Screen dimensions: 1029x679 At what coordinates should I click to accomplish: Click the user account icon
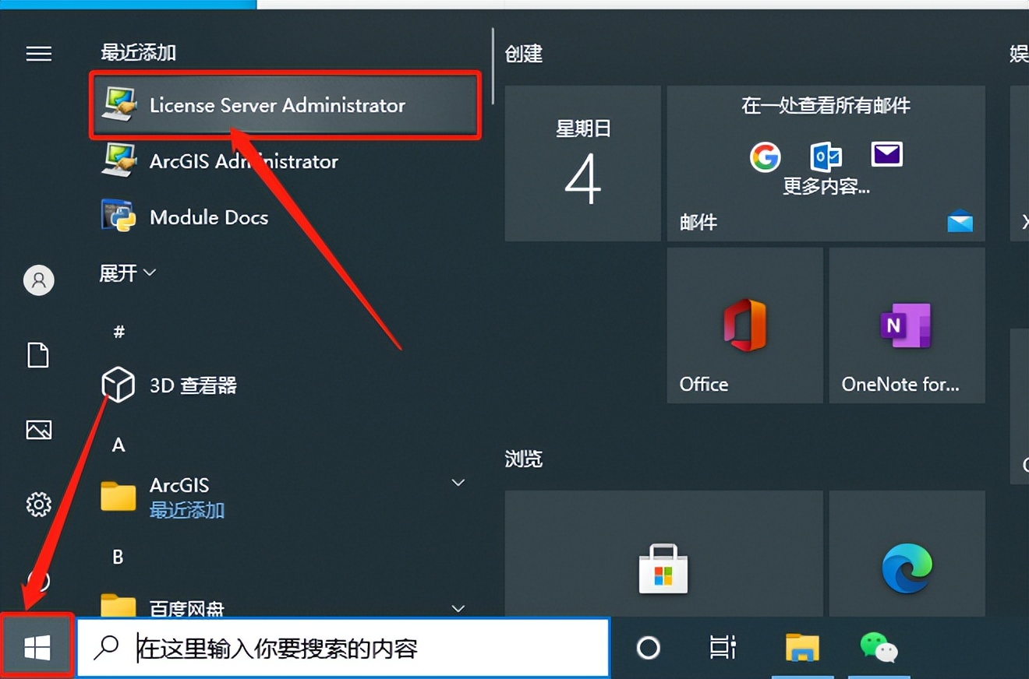coord(38,280)
